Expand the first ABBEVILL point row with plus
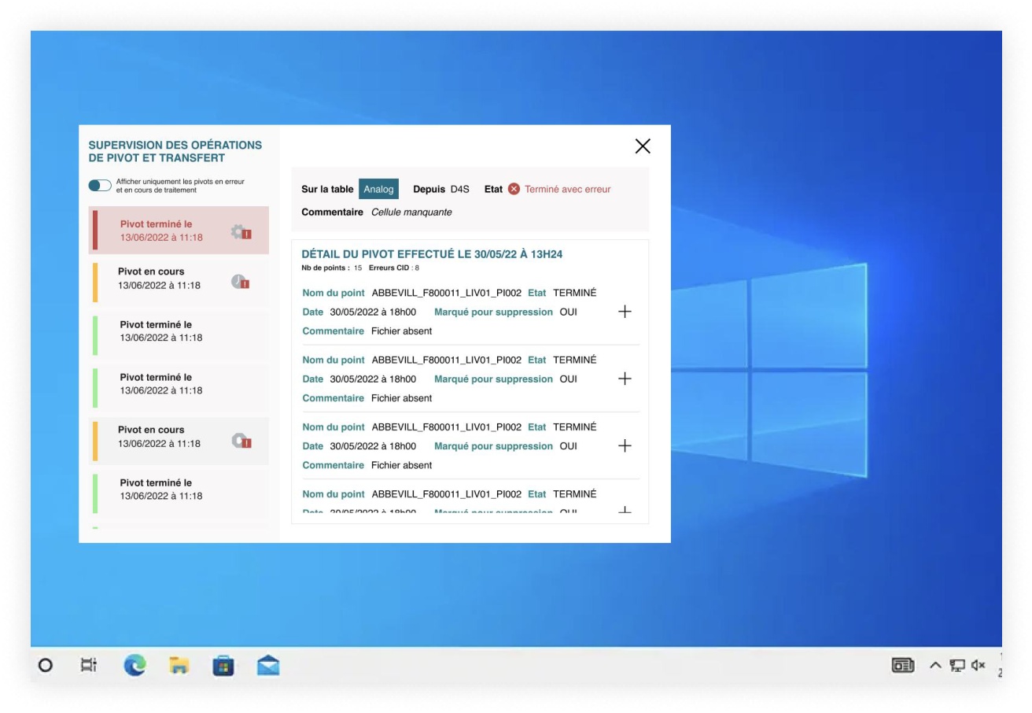The image size is (1032, 713). (x=625, y=312)
